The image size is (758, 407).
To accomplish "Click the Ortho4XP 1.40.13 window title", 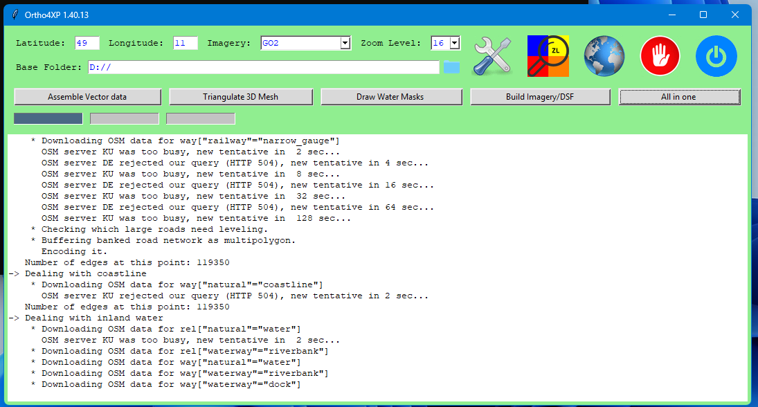I will click(x=57, y=15).
